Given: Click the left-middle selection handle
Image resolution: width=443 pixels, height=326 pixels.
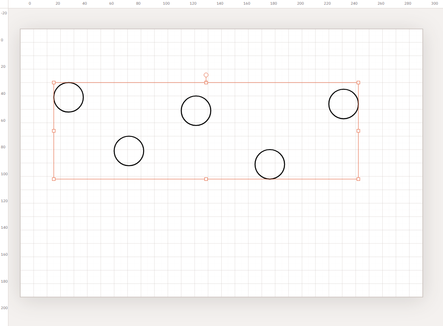Looking at the screenshot, I should [54, 131].
